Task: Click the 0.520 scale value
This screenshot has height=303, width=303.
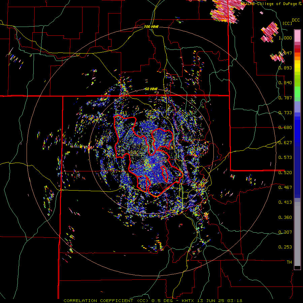Action: click(285, 172)
